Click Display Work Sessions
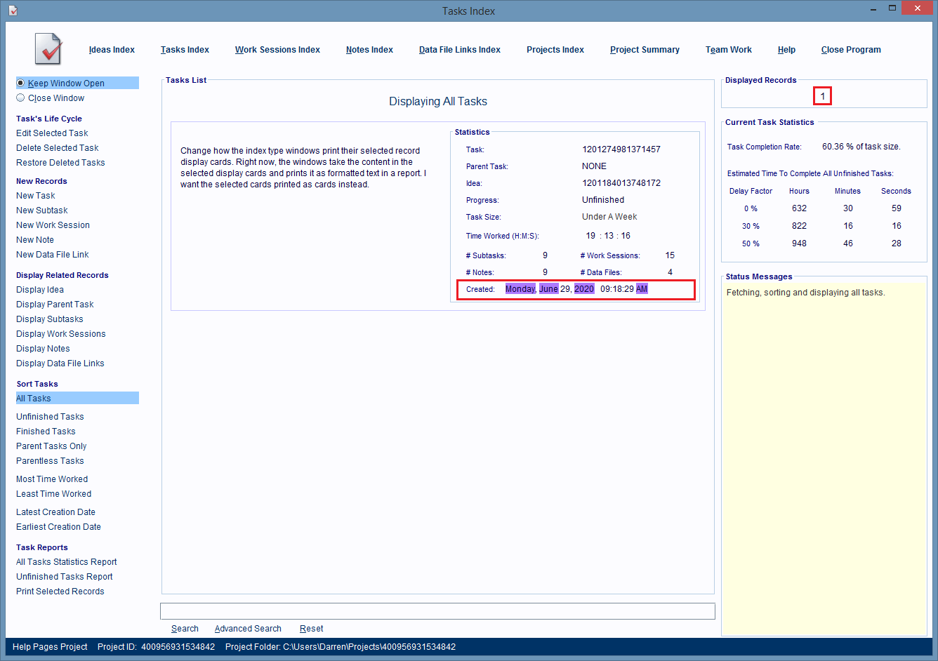The height and width of the screenshot is (661, 938). (x=61, y=334)
